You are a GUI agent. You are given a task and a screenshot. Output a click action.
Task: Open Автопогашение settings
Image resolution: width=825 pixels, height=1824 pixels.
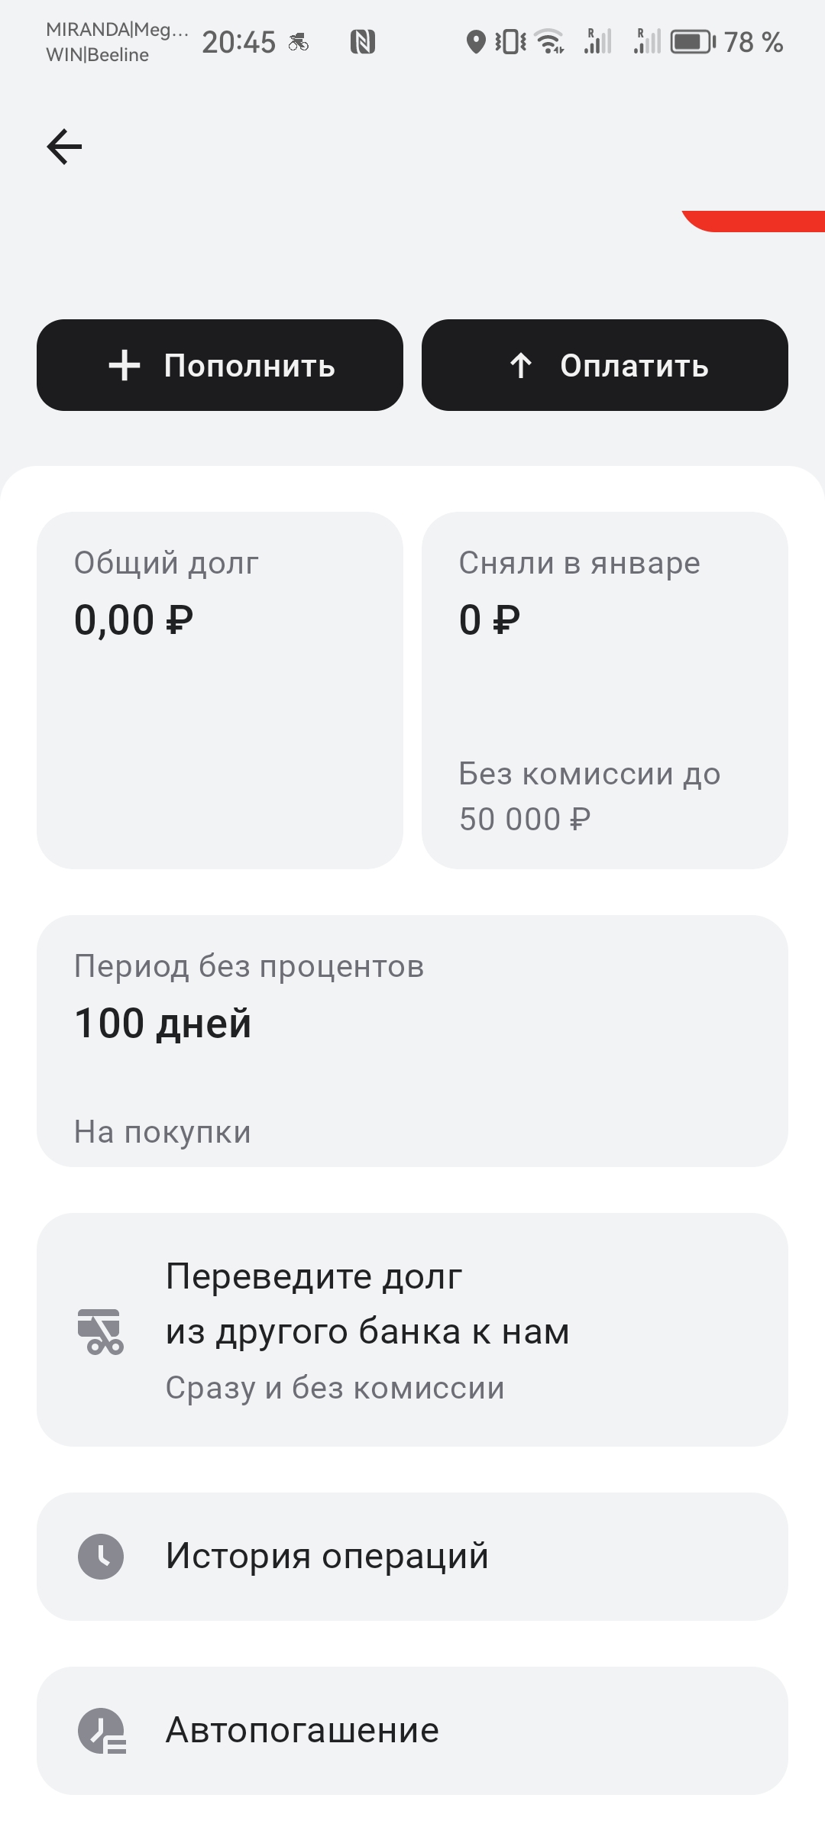(x=412, y=1730)
